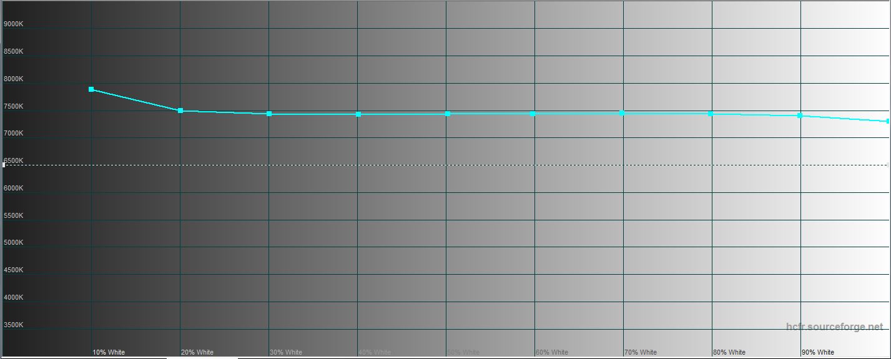Click the 8000K temperature label
891x359 pixels.
(x=14, y=79)
